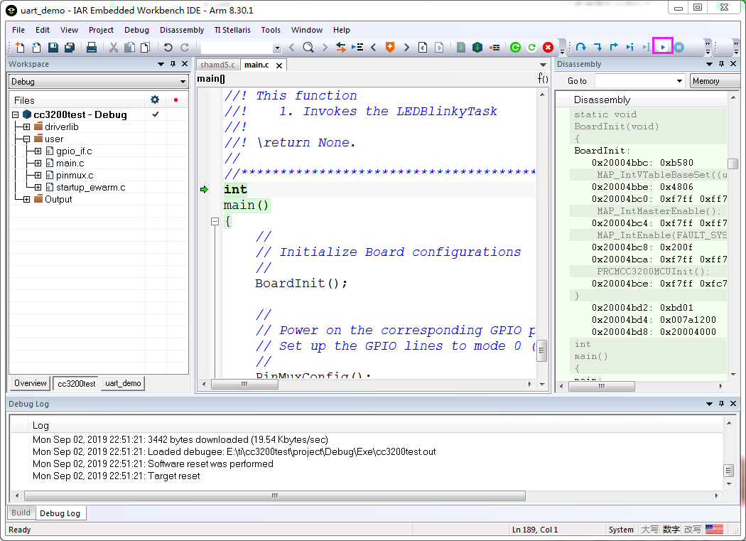Click the Memory button in Disassembly panel
The width and height of the screenshot is (746, 541).
[715, 81]
